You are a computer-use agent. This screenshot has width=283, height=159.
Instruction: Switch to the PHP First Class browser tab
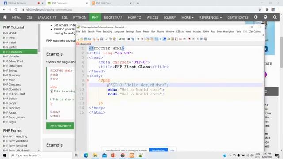(x=112, y=3)
